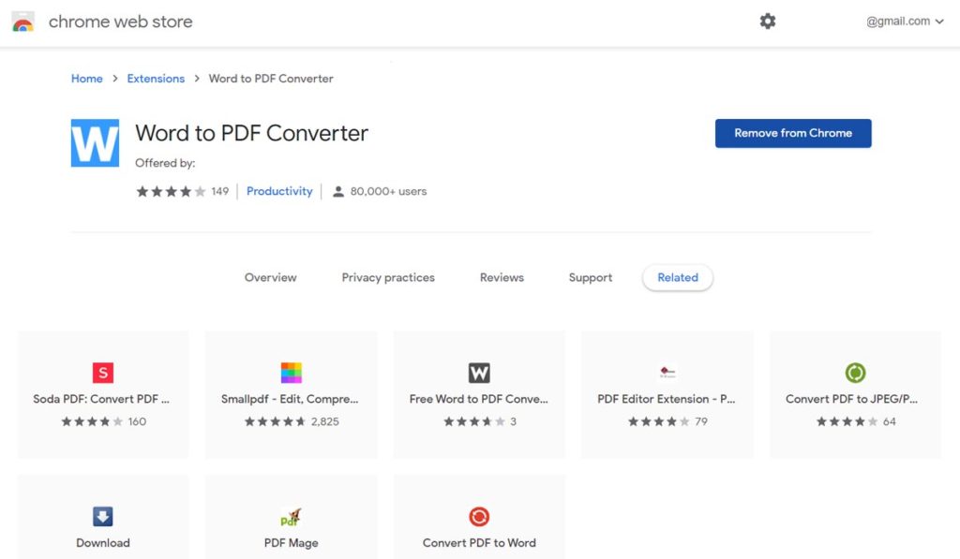The width and height of the screenshot is (960, 559).
Task: Click the Smallpdf colorful grid icon
Action: click(291, 373)
